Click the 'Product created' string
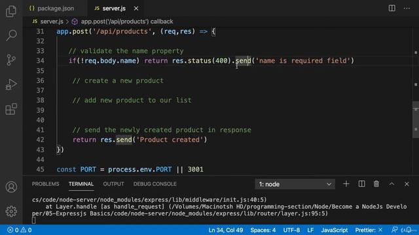The image size is (419, 235). point(170,140)
